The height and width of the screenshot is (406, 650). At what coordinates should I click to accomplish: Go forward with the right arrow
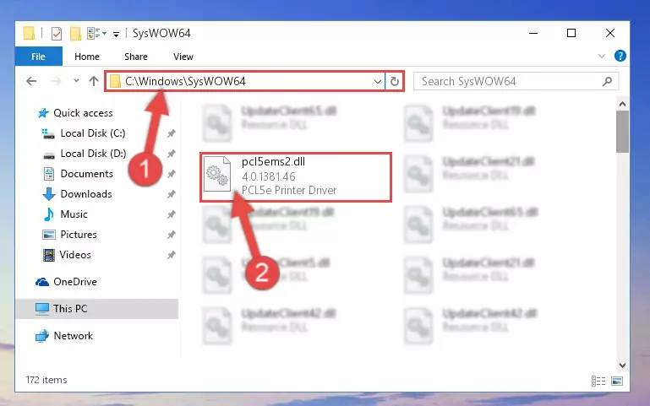[56, 81]
